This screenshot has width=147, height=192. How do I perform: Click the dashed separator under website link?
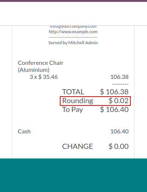[73, 37]
